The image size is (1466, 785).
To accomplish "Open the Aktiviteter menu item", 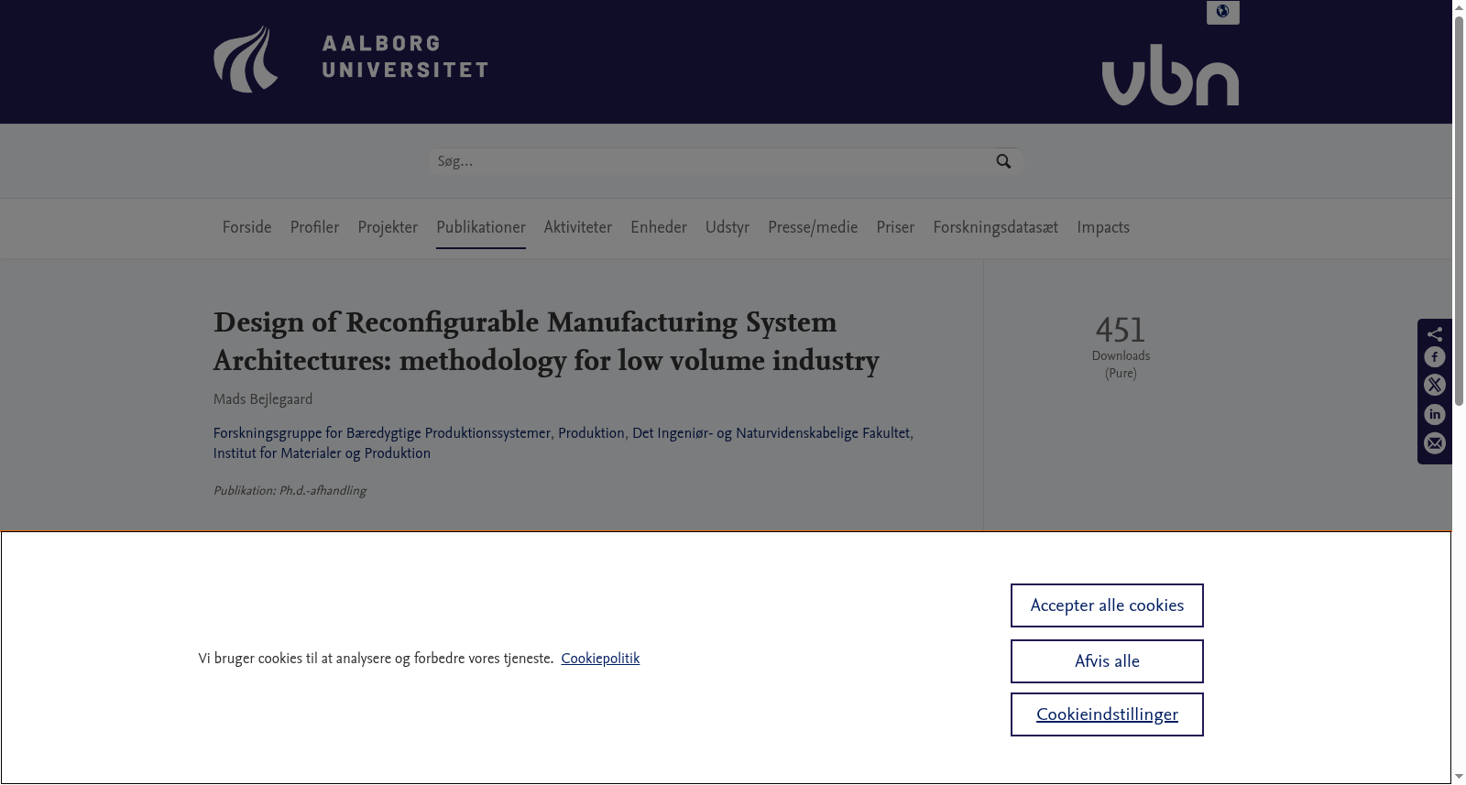I will pos(578,227).
